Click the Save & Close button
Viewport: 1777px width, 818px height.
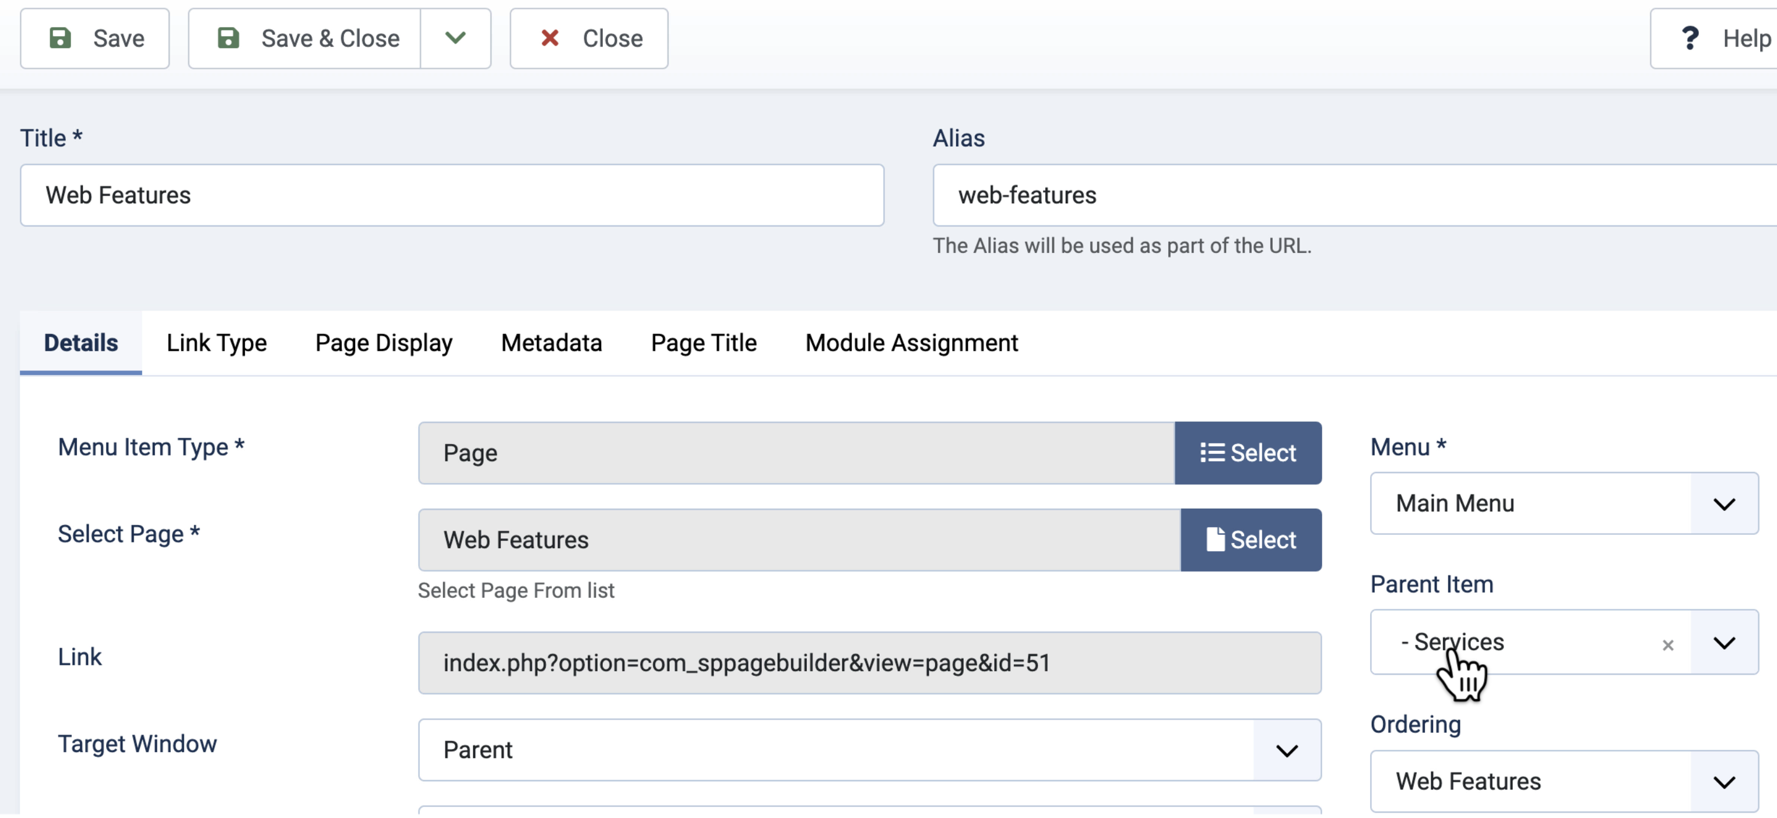(304, 38)
